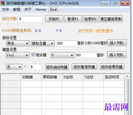133x115 pixels.
Task: Open the 无 hotkey modifier dropdown
Action: pyautogui.click(x=14, y=67)
